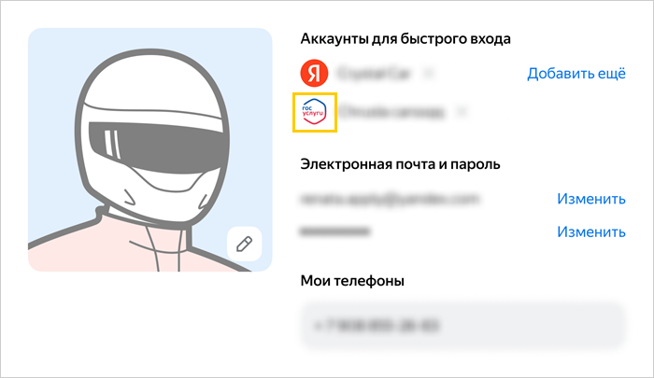Click the highlighted Gosuslugi logo icon

point(315,112)
